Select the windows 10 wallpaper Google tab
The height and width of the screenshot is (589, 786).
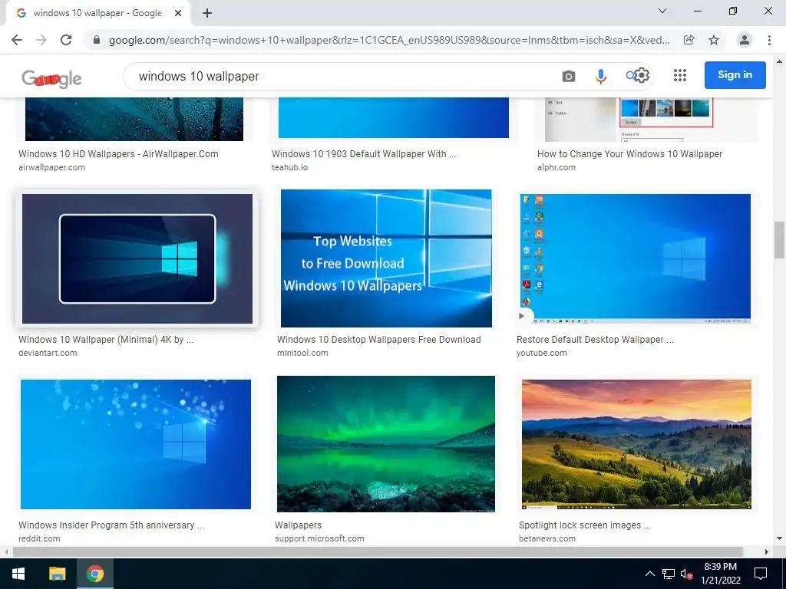(x=97, y=14)
